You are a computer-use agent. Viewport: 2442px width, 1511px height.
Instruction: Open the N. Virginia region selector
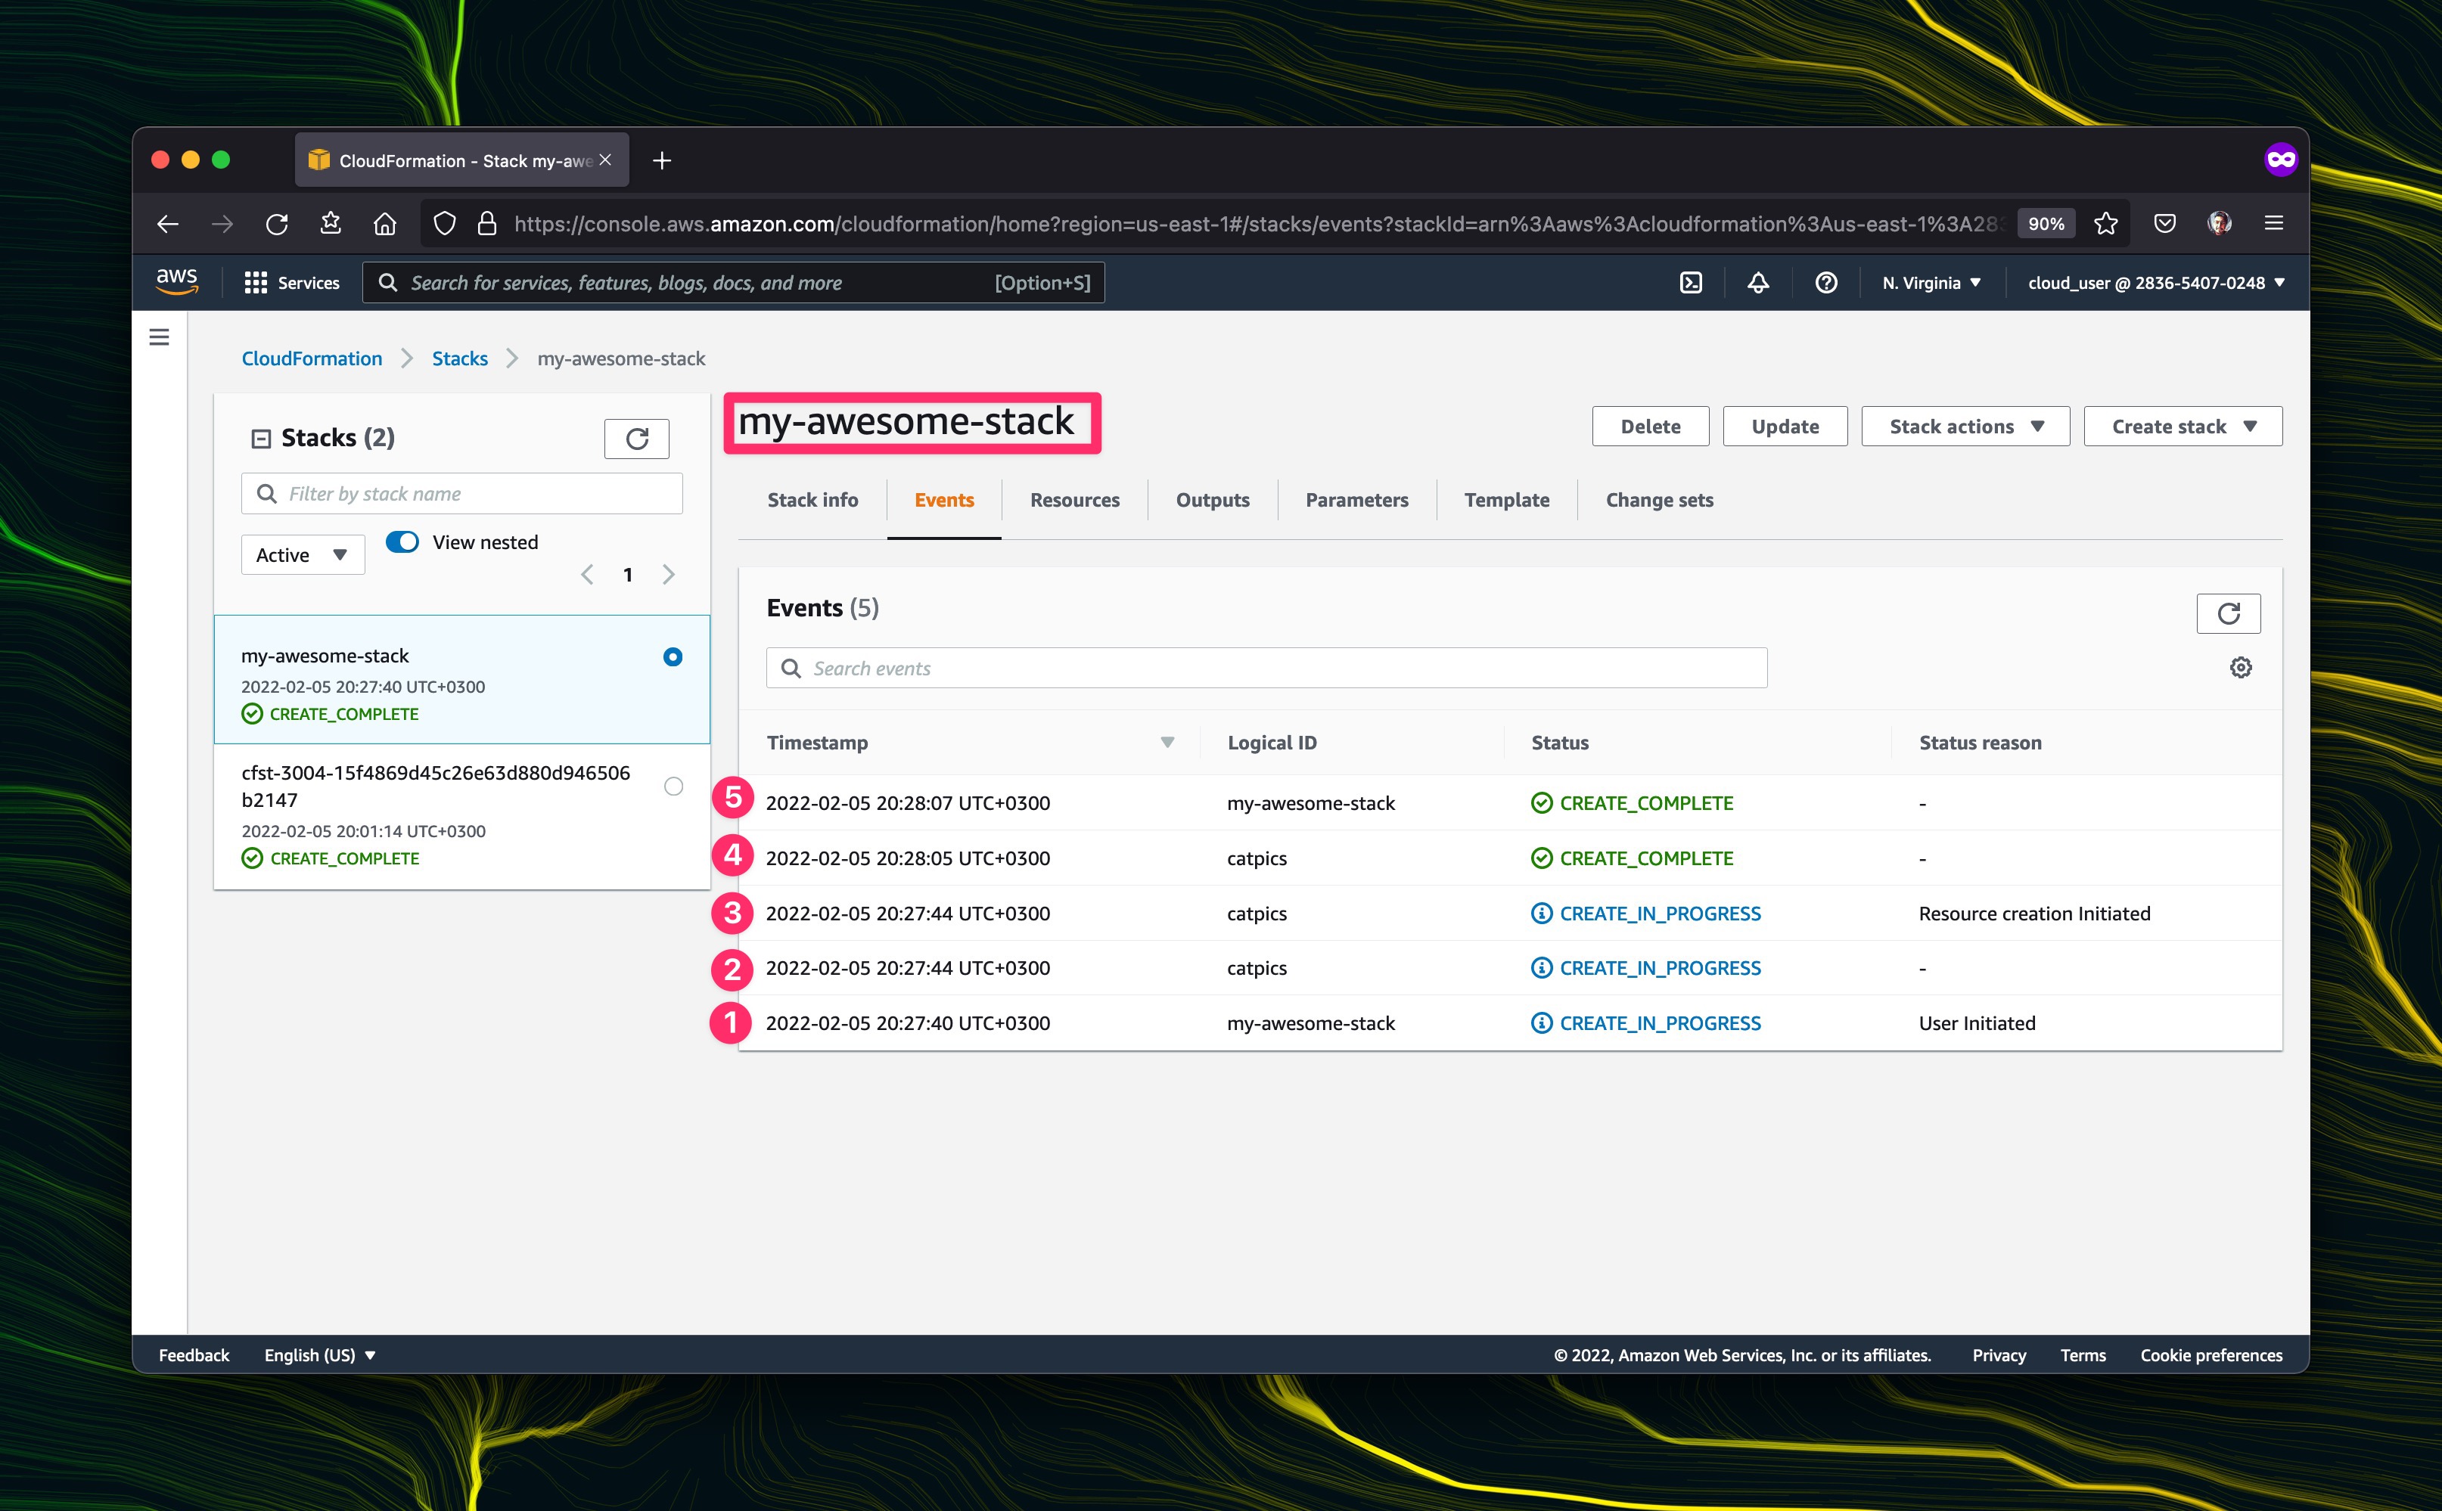[x=1930, y=283]
